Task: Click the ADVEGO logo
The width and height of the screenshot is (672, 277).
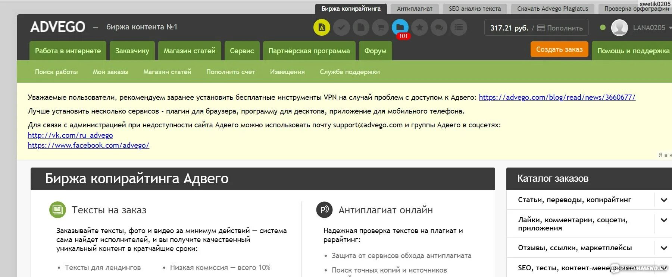Action: (58, 27)
